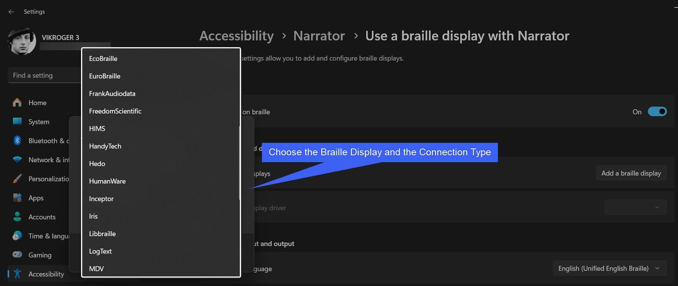Select EuroBraille from the list
The width and height of the screenshot is (678, 286).
[161, 76]
